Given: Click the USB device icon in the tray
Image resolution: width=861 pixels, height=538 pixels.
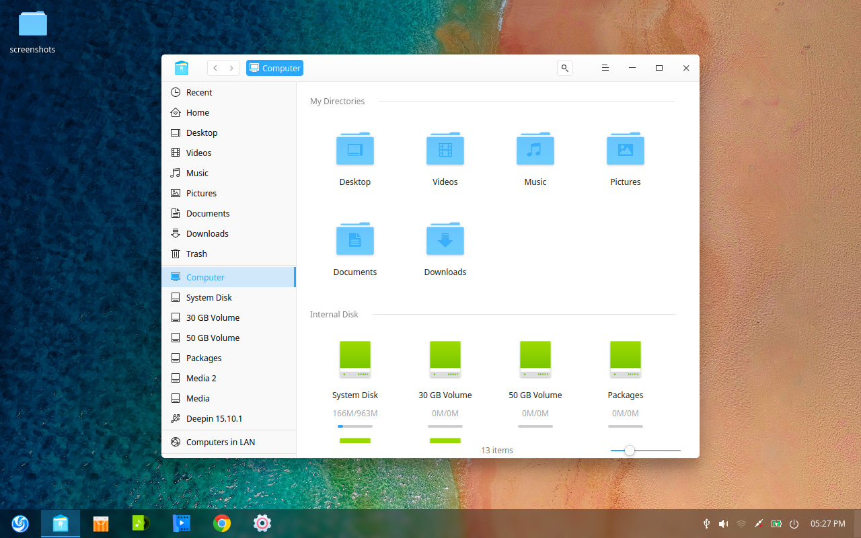Looking at the screenshot, I should [x=706, y=523].
